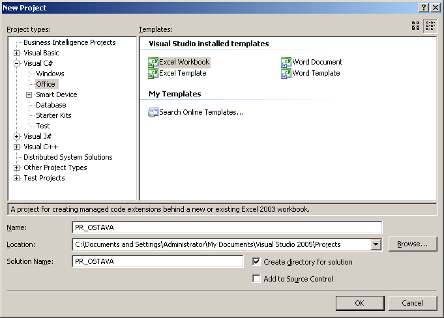Select the Visual Basic tree label
The width and height of the screenshot is (444, 318).
pyautogui.click(x=41, y=53)
